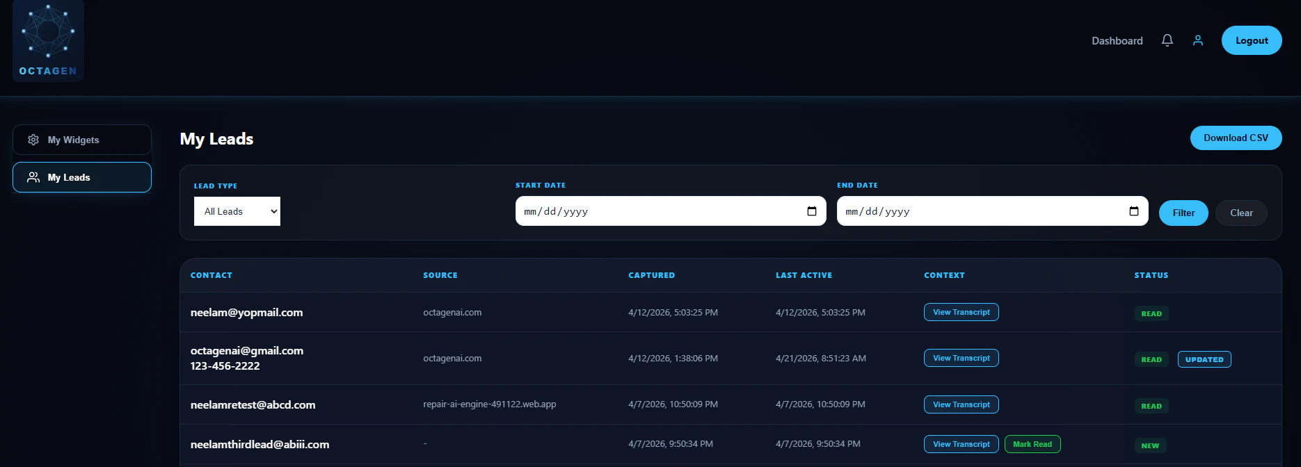Open My Widgets in the sidebar
Screen dimensions: 1301x467
point(82,140)
